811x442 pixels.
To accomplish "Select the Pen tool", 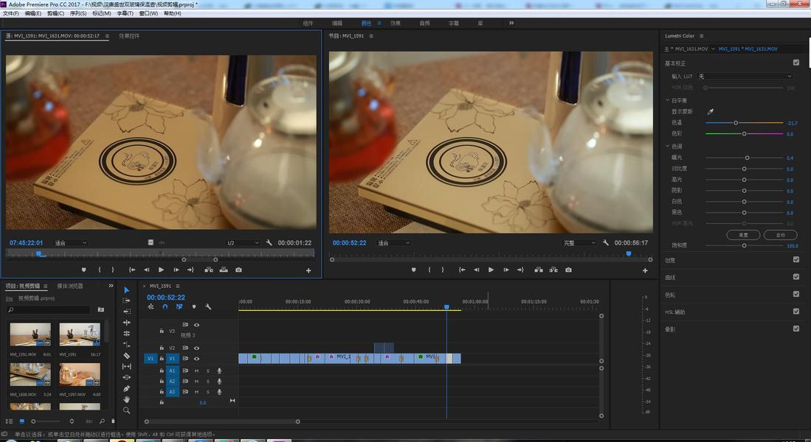I will (127, 388).
